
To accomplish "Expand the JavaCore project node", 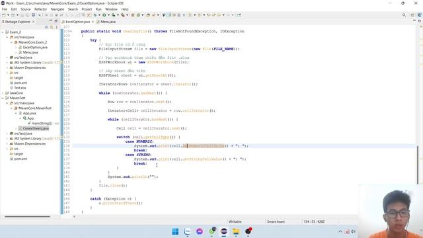I will pos(3,93).
